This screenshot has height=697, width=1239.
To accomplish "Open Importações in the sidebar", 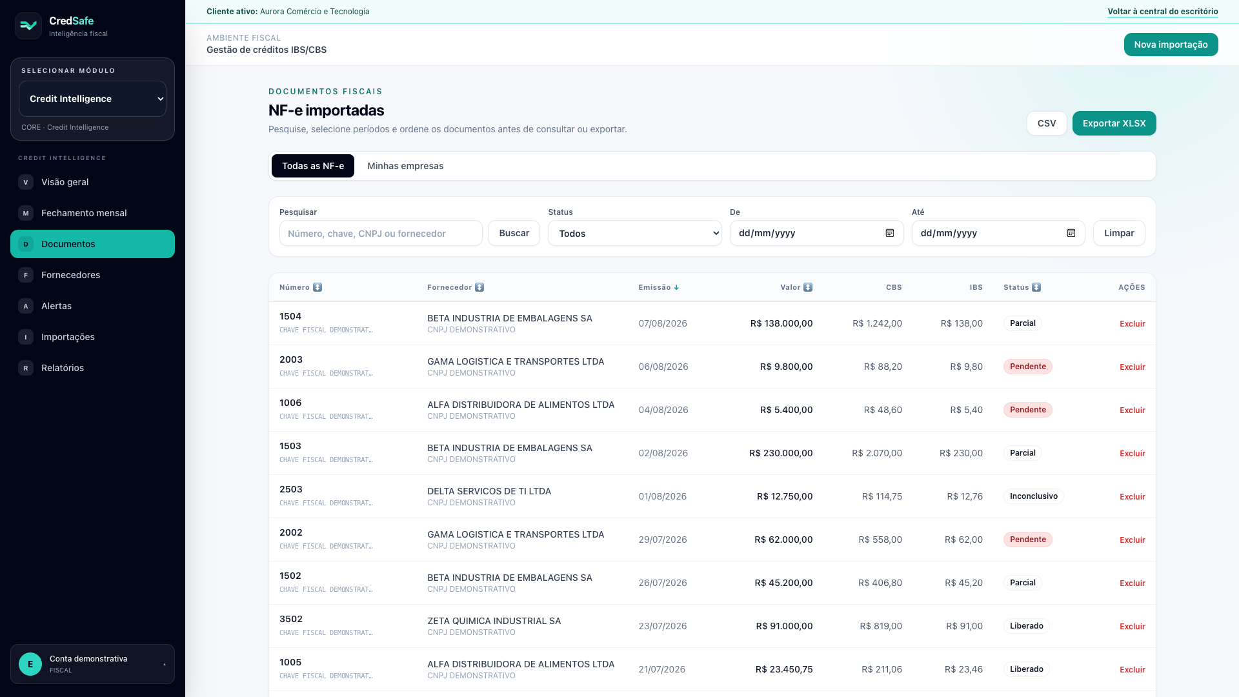I will point(92,337).
